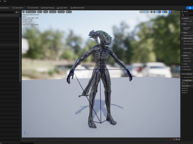Viewport: 193px width, 144px height.
Task: Click the forward play button
Action: pos(179,139)
